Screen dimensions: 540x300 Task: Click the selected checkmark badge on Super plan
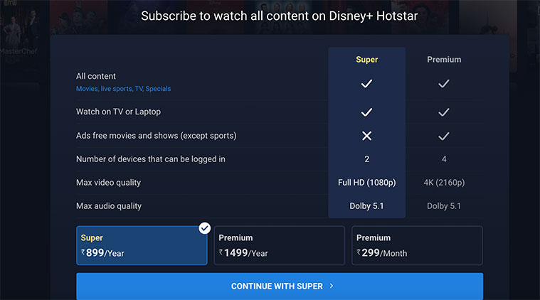[205, 228]
